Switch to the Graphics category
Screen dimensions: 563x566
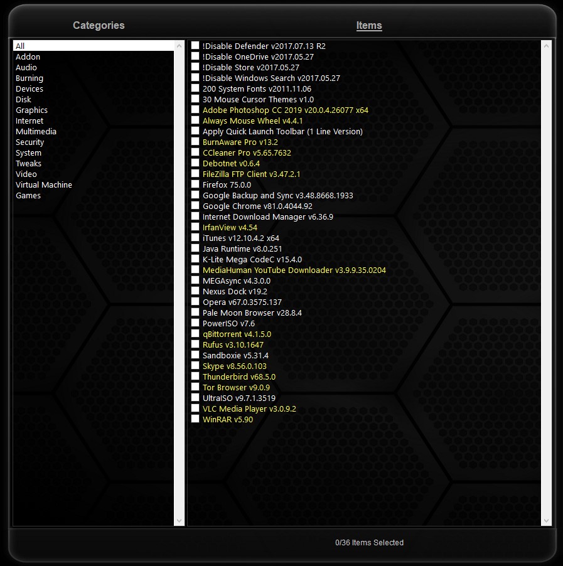pos(94,110)
